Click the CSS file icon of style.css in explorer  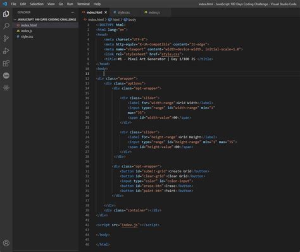click(x=18, y=37)
